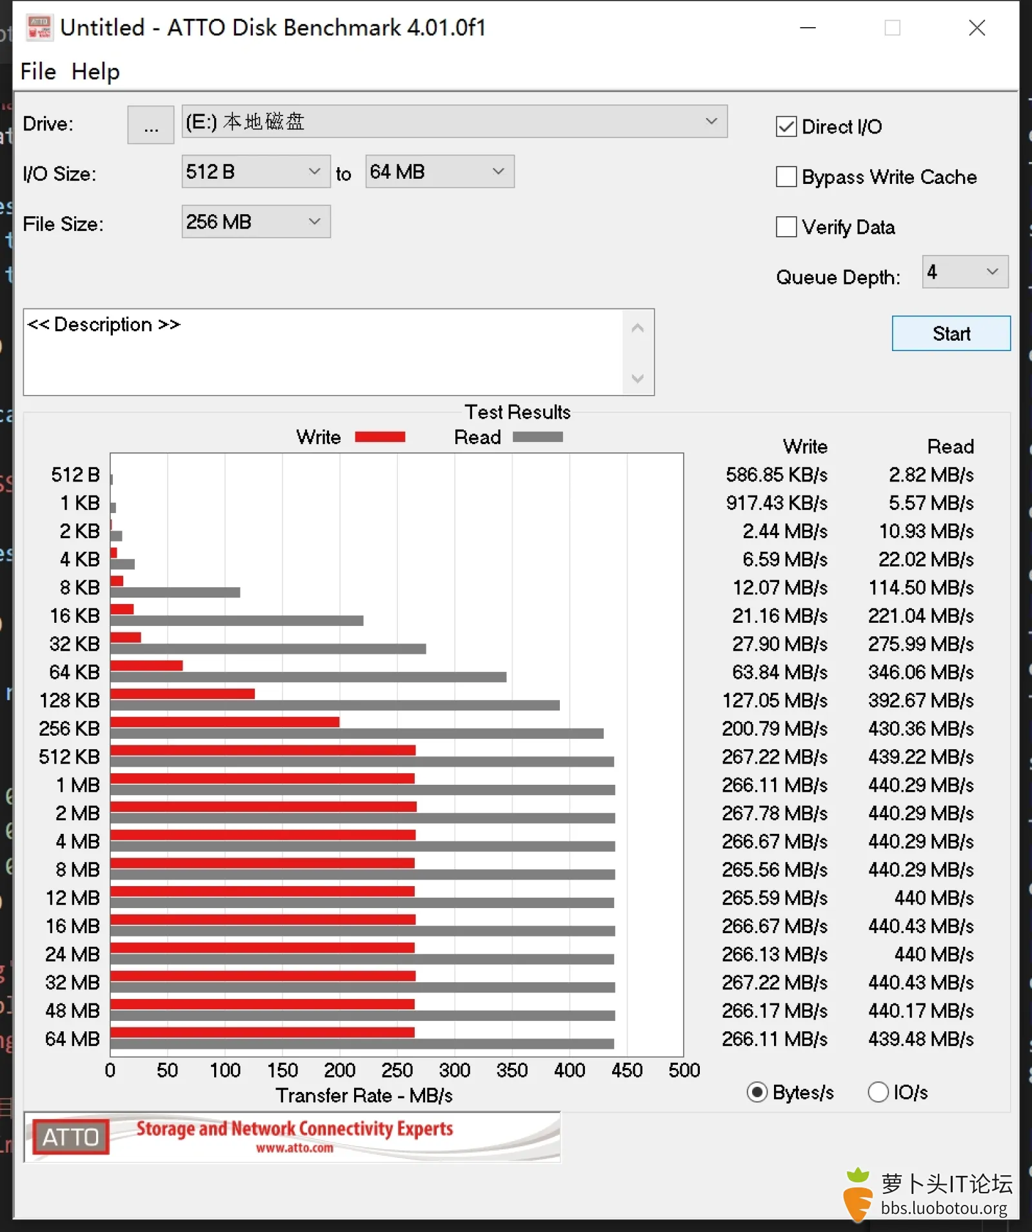Minimize the ATTO Disk Benchmark window
The height and width of the screenshot is (1232, 1032).
click(x=808, y=28)
